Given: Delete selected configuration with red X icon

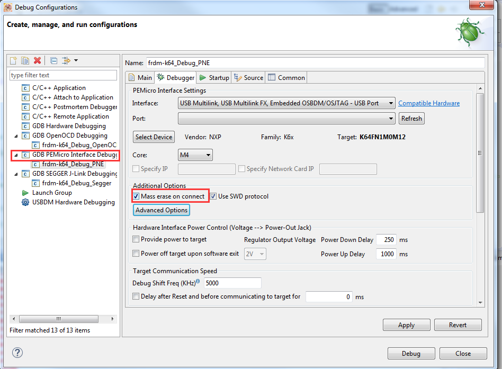Looking at the screenshot, I should (38, 60).
